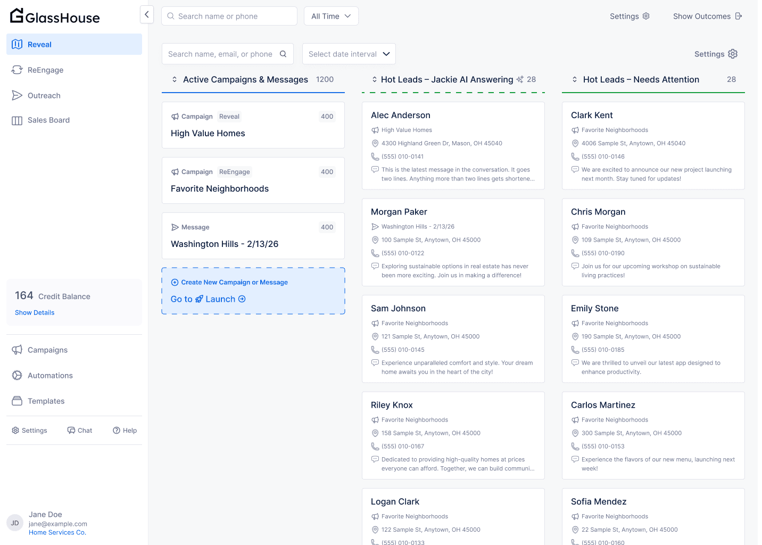Click location pin icon on Clark Kent card

pyautogui.click(x=575, y=143)
